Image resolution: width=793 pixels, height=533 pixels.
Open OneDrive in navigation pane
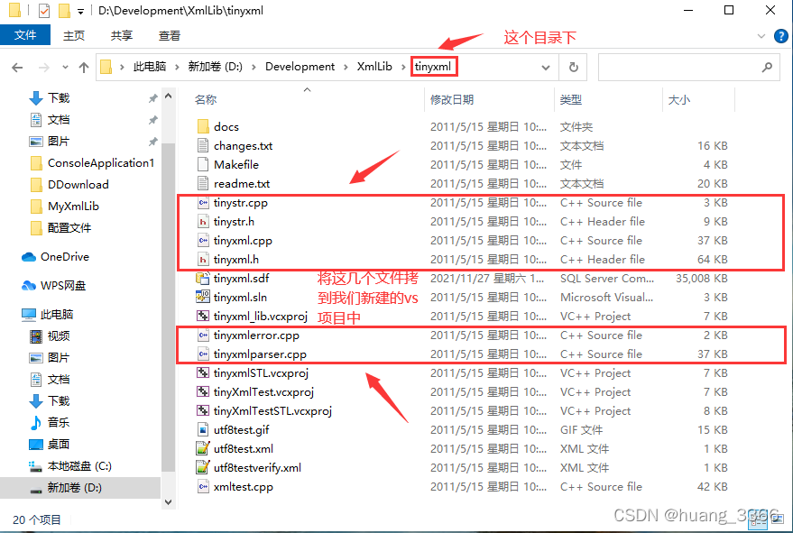pos(56,257)
